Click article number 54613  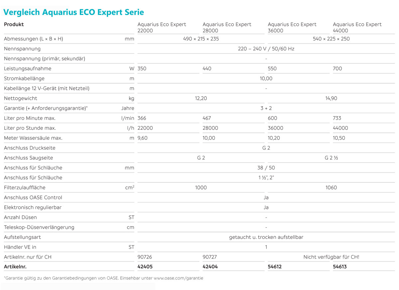pos(340,266)
